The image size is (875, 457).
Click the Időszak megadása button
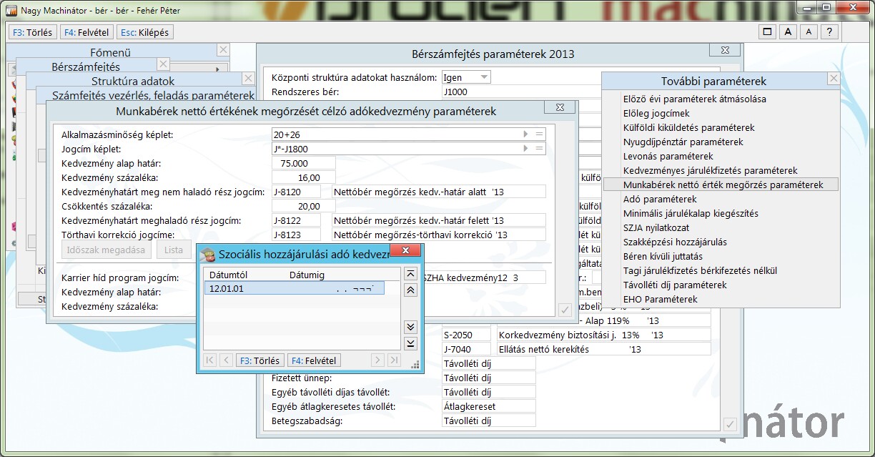click(x=106, y=250)
